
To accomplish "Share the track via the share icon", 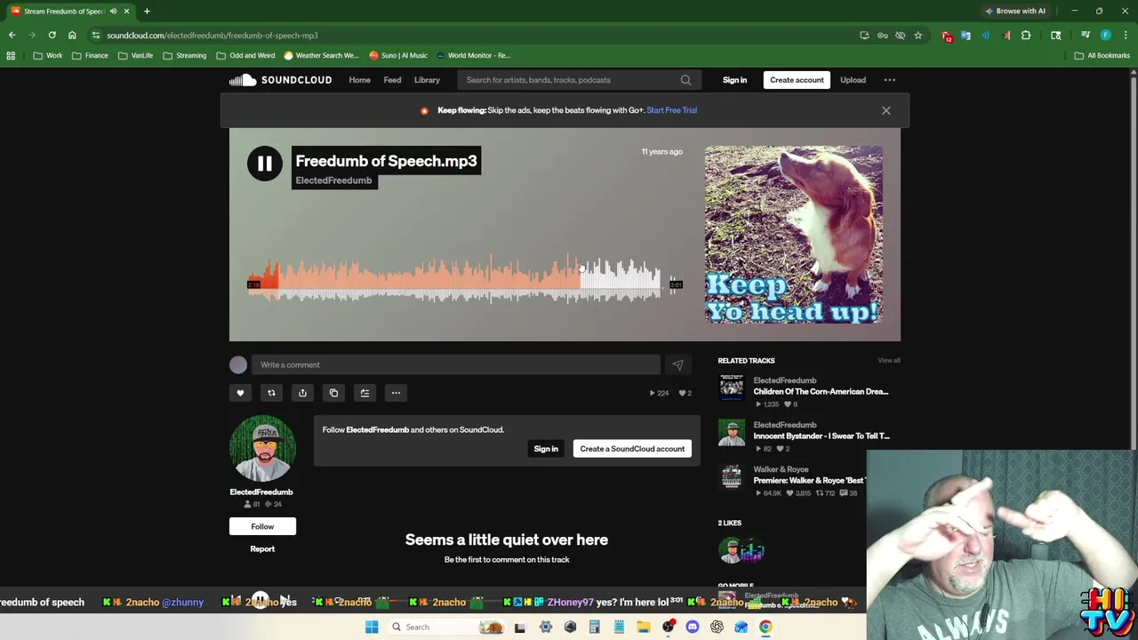I will click(x=302, y=393).
